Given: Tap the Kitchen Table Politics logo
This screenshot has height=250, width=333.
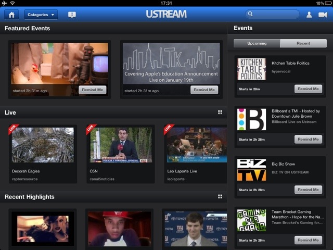Looking at the screenshot, I should tap(251, 69).
